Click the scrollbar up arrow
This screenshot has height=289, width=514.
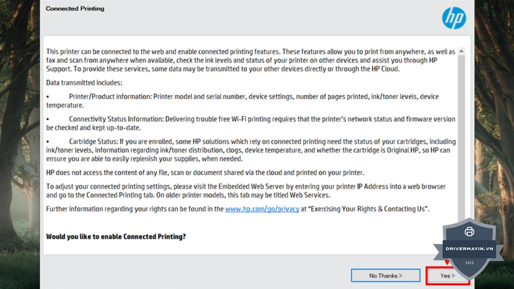click(461, 51)
